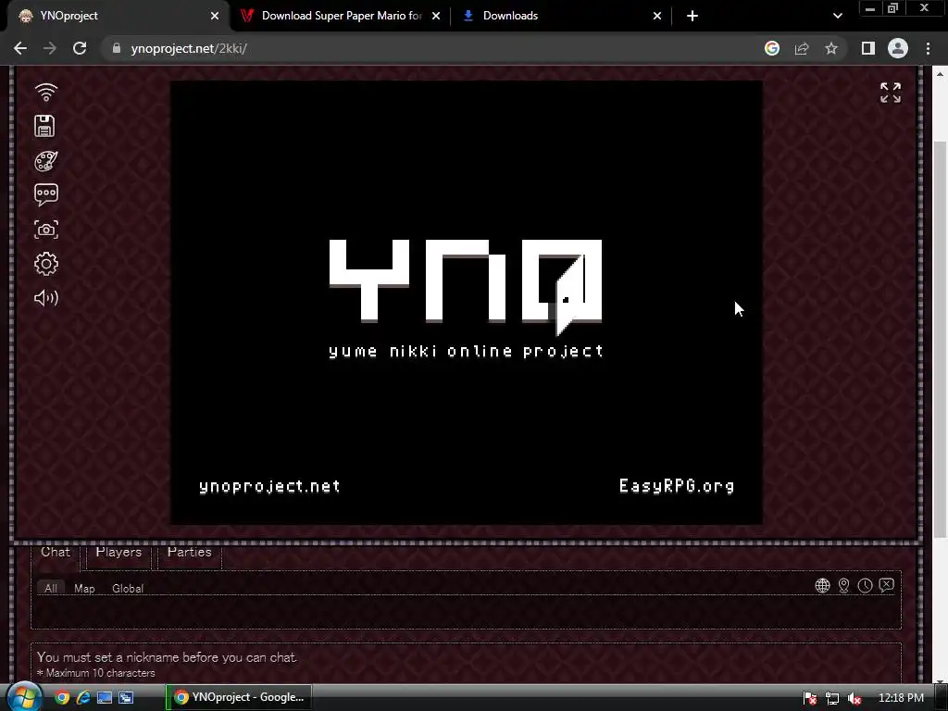Open the save data floppy icon
Screen dimensions: 948x711
pos(44,126)
